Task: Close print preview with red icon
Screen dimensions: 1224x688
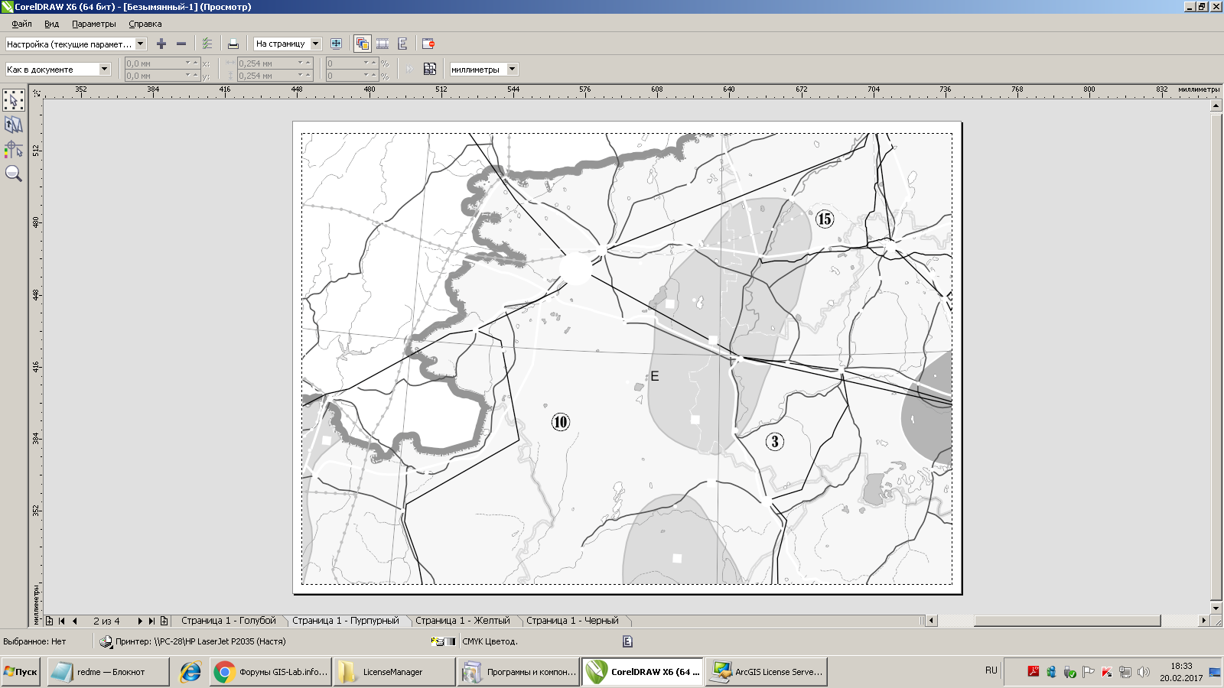Action: click(428, 44)
